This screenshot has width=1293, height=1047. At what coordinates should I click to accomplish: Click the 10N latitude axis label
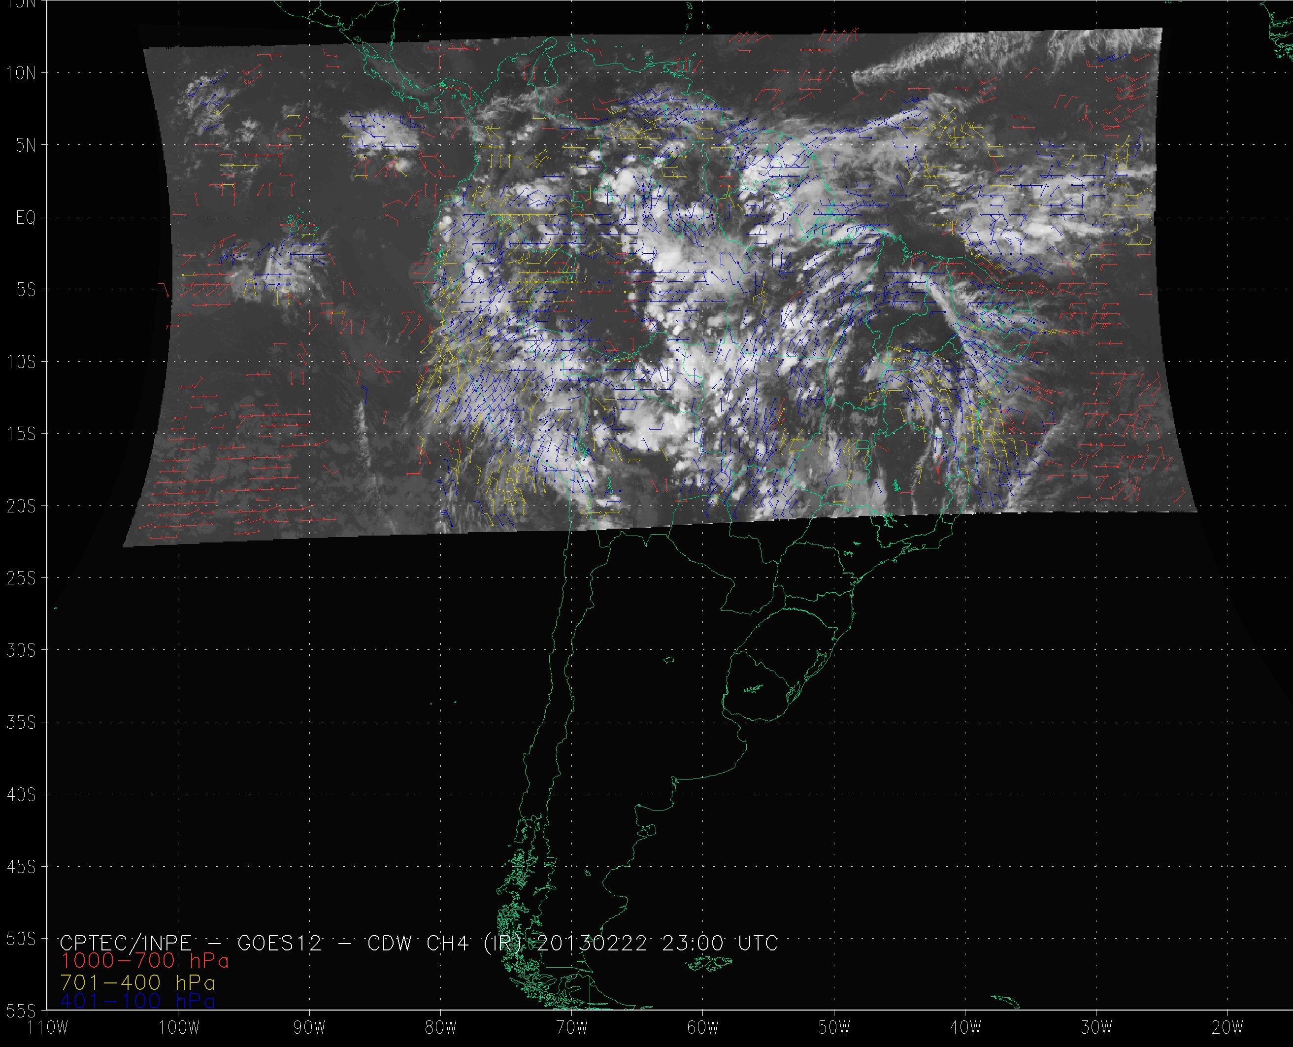[21, 73]
